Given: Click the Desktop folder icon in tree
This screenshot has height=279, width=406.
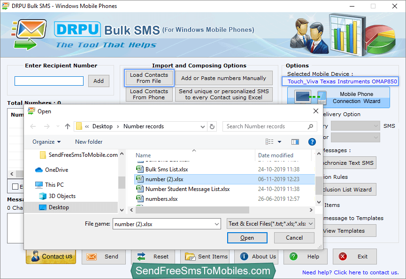Looking at the screenshot, I should coord(42,207).
